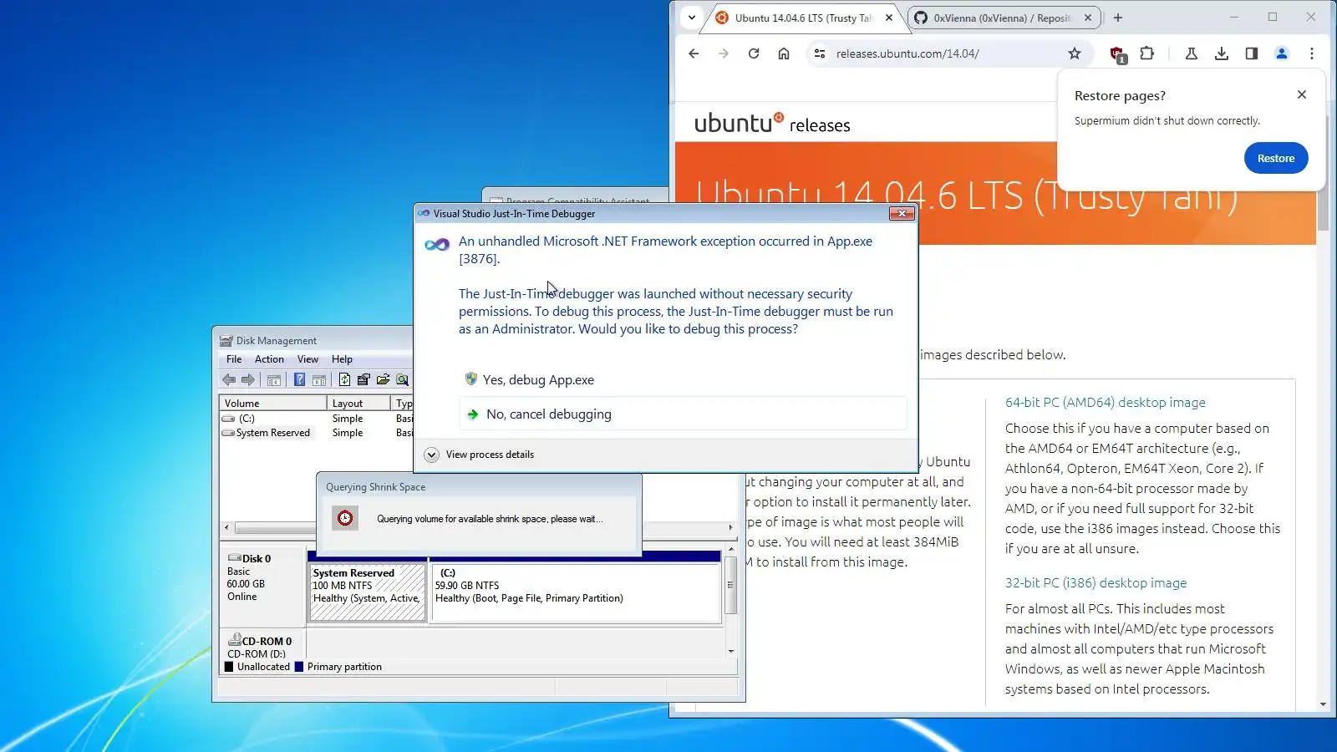This screenshot has height=752, width=1337.
Task: Open a new browser tab
Action: (1118, 18)
